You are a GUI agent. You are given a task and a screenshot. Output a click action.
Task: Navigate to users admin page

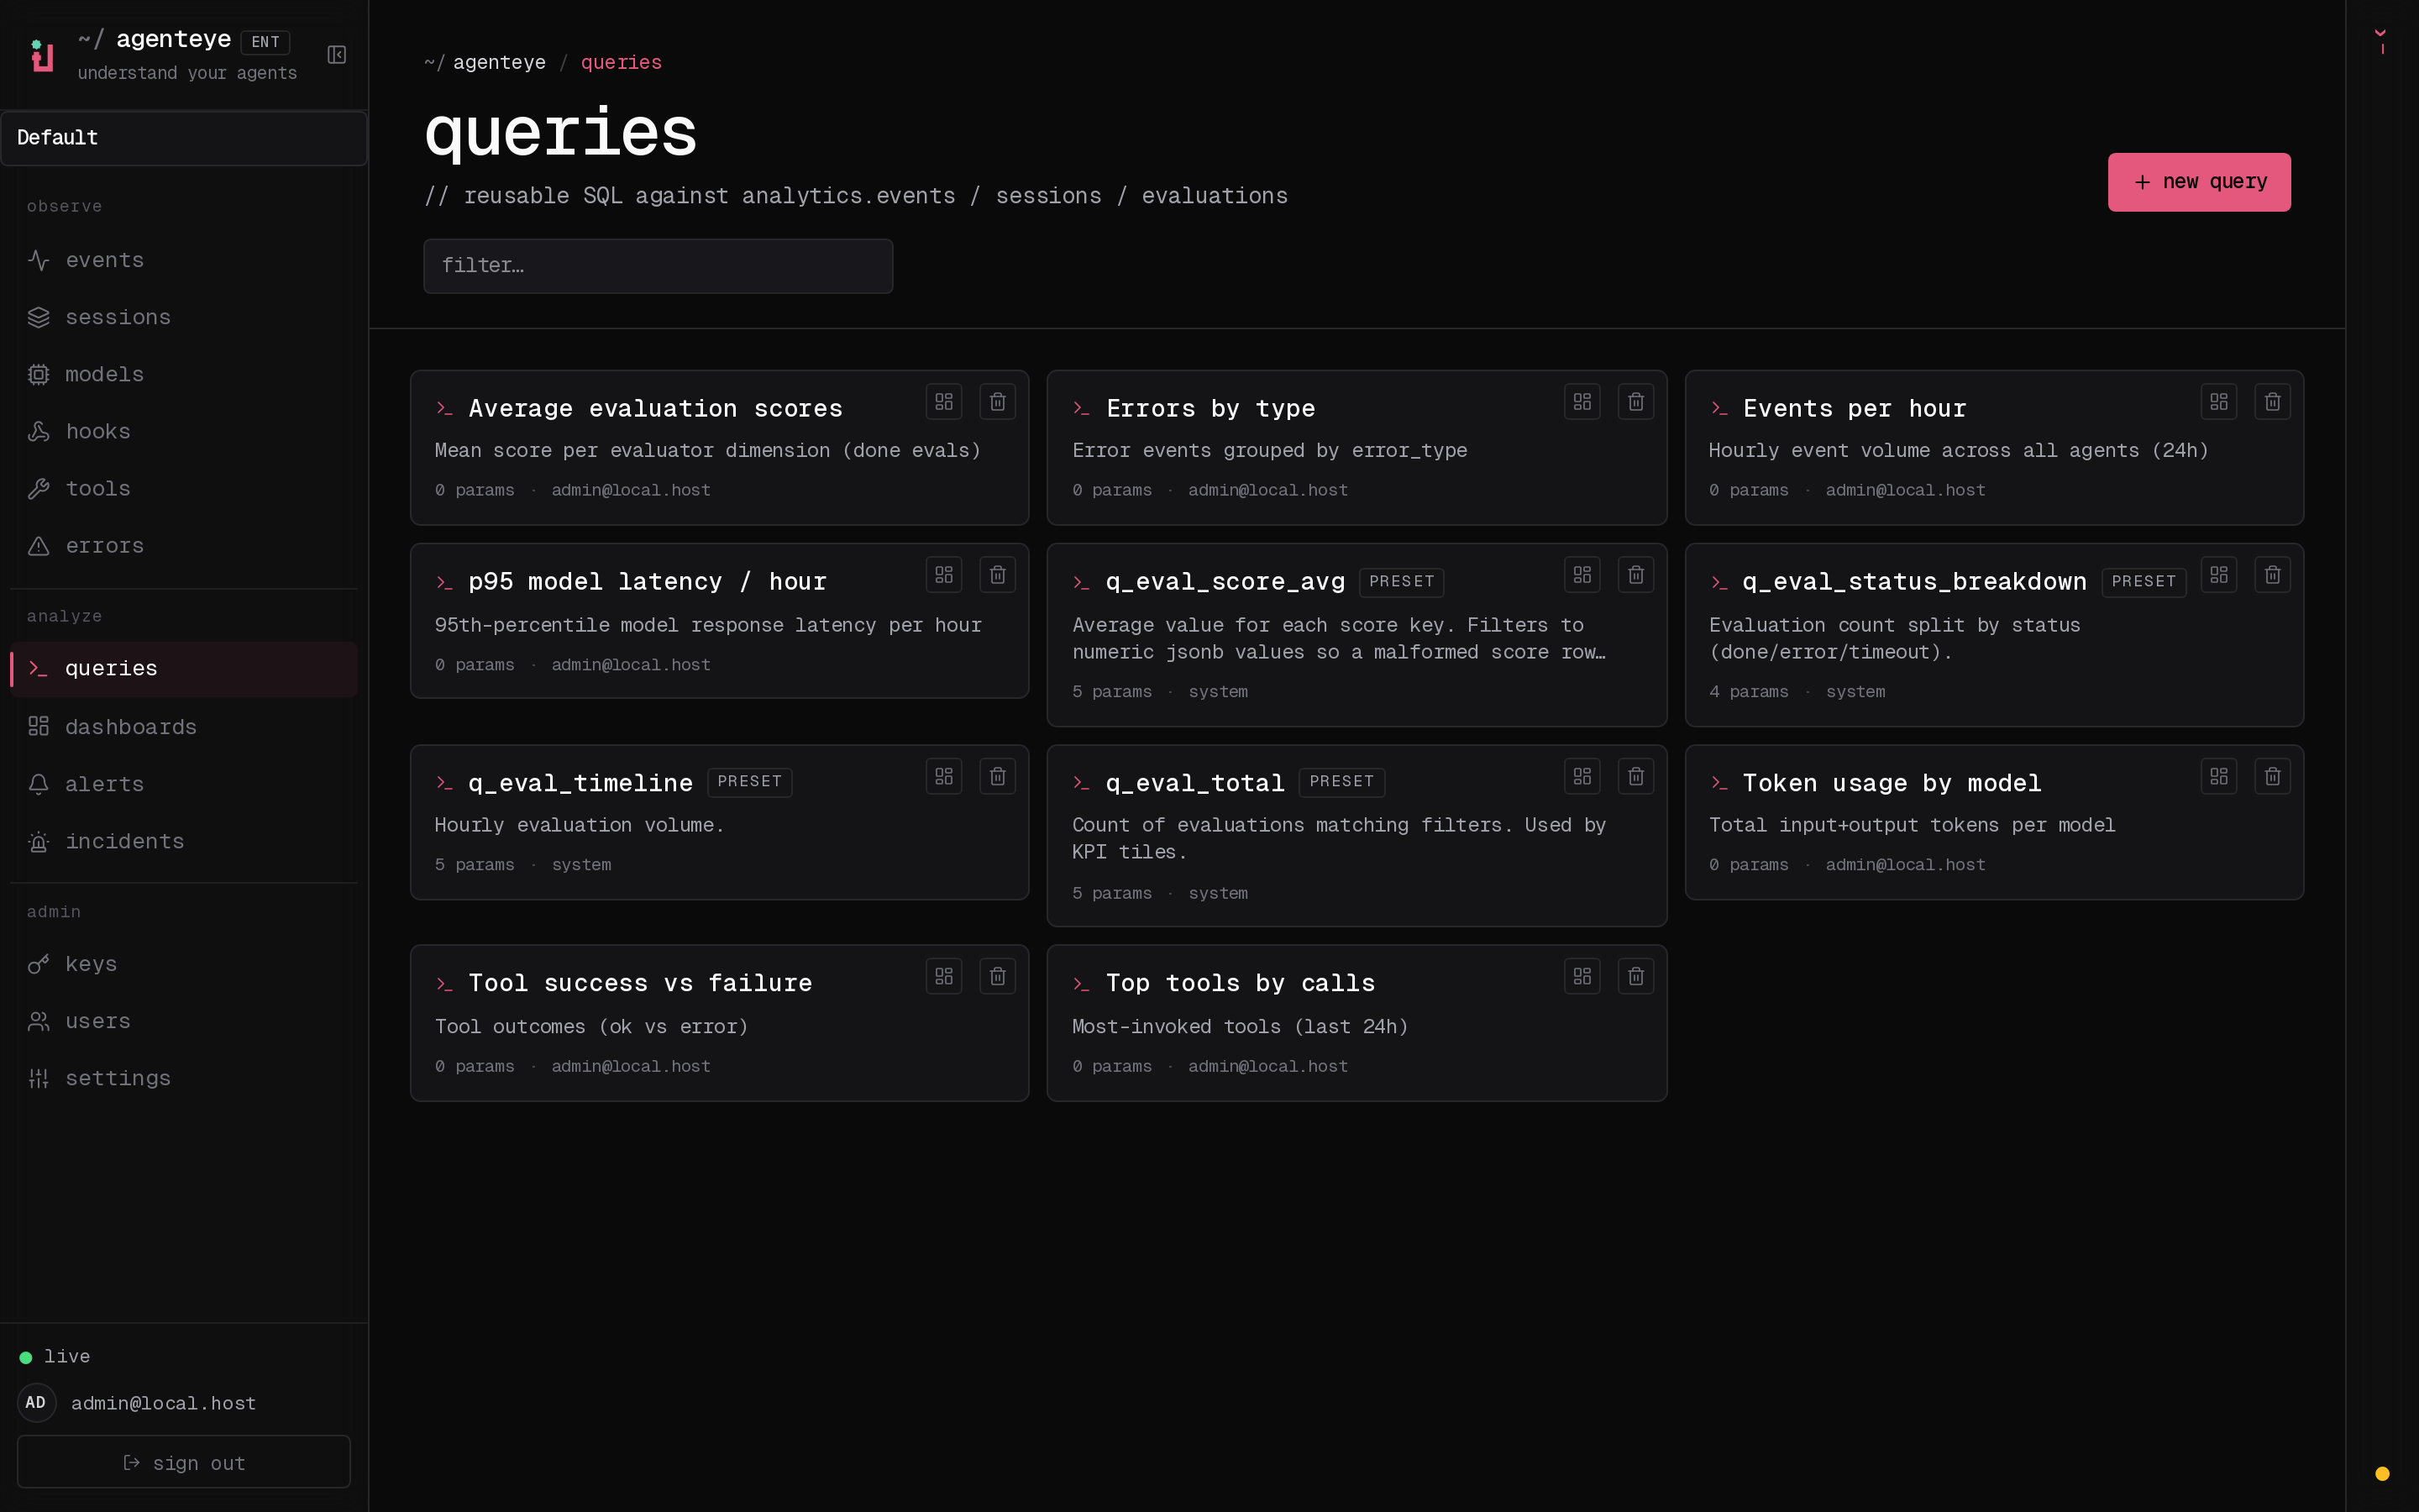184,1021
